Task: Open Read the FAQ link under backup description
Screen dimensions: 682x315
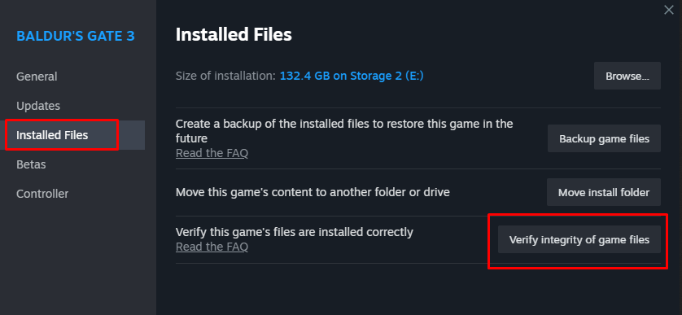Action: tap(212, 153)
